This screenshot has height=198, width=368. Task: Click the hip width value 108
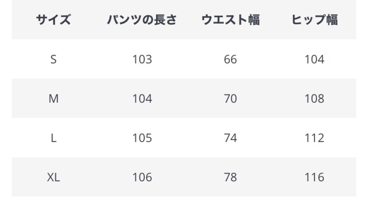[315, 99]
